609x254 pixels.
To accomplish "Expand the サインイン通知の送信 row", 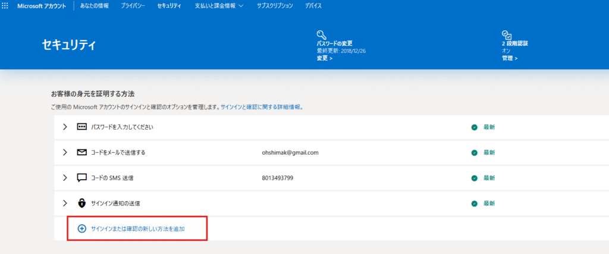I will click(65, 203).
